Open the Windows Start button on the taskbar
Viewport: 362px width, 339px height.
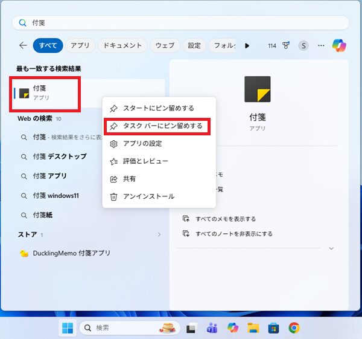[67, 328]
